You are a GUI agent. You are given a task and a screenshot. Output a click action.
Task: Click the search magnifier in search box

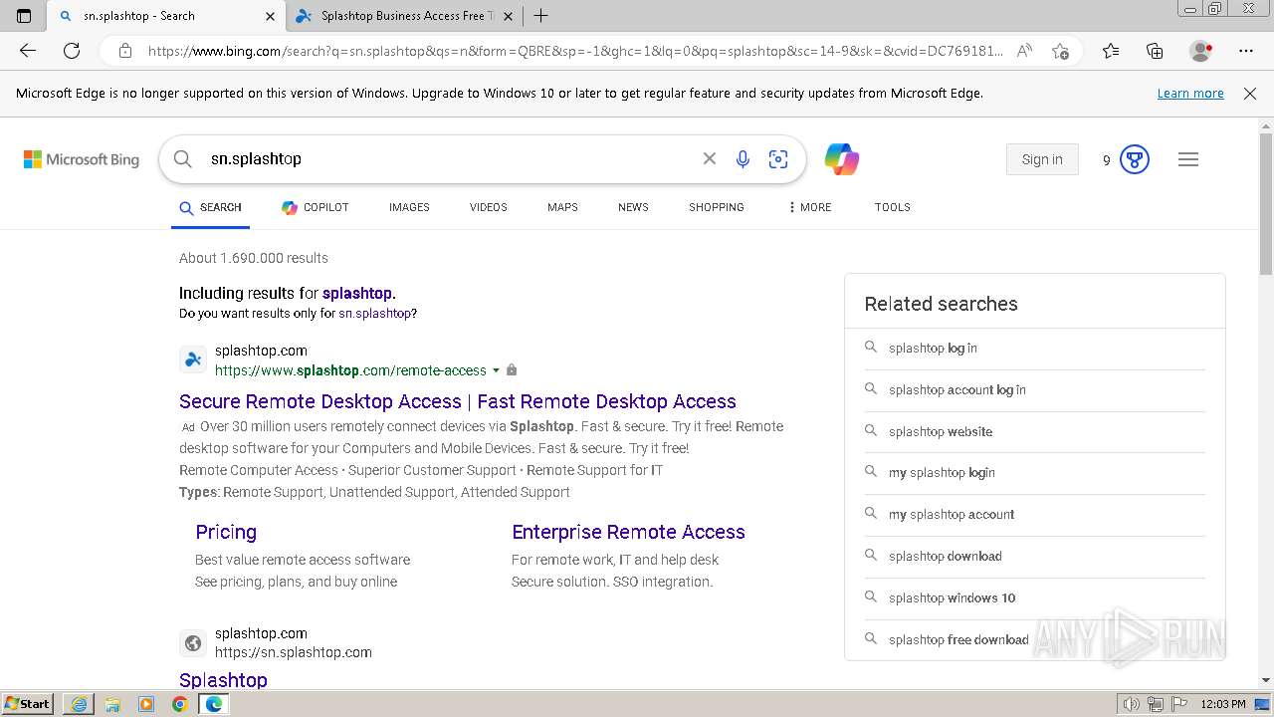[183, 158]
